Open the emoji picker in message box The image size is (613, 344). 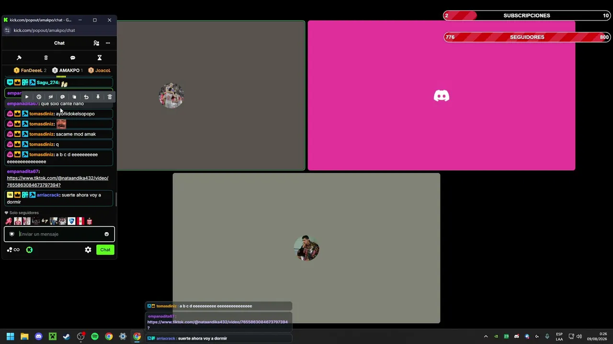tap(106, 234)
